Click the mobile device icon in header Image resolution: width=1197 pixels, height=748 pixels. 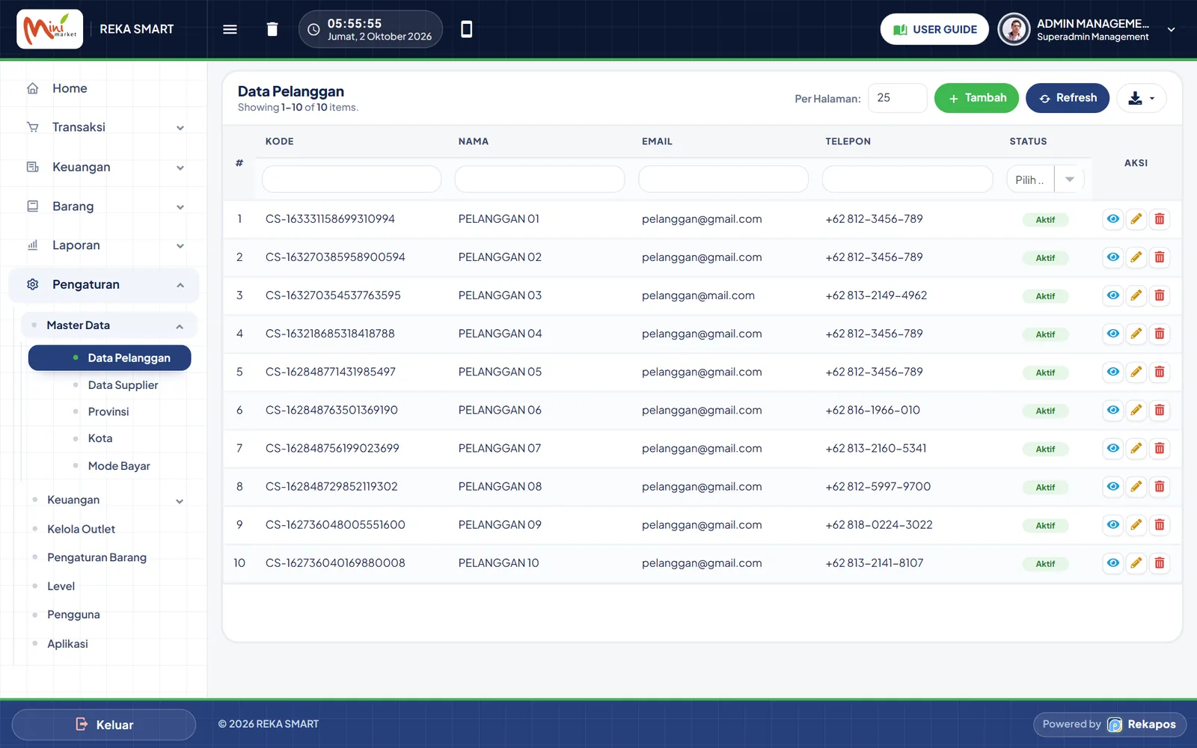click(466, 29)
